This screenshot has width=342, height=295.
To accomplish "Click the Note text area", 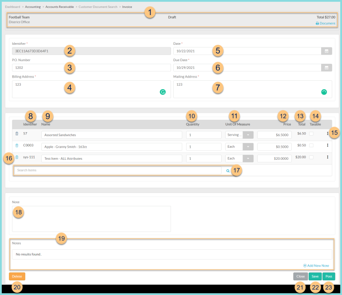I will click(x=91, y=219).
